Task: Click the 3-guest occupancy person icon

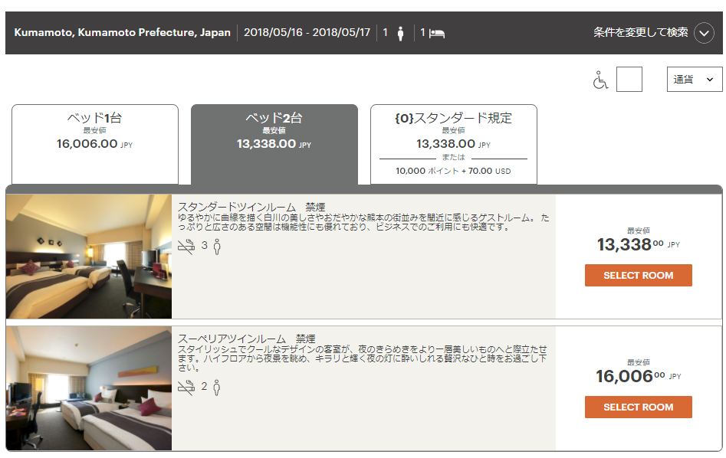Action: pyautogui.click(x=217, y=246)
